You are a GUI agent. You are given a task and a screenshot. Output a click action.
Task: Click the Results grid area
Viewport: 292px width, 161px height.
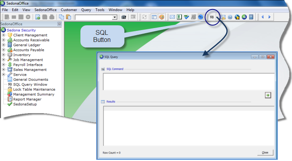tap(189, 126)
